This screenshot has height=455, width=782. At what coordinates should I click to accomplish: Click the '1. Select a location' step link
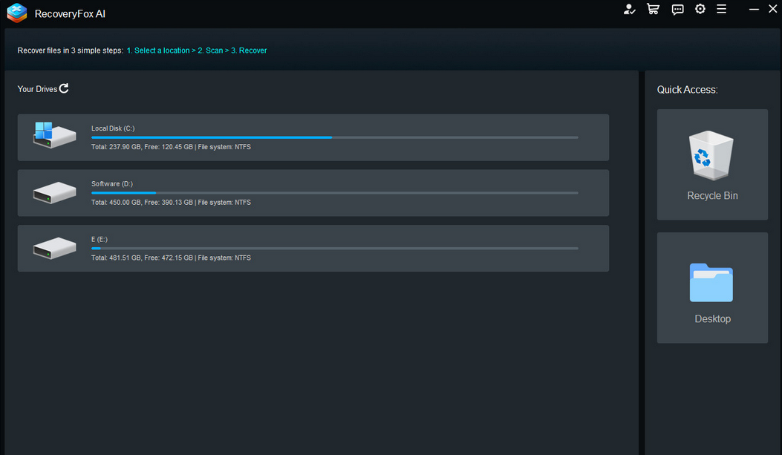(x=157, y=50)
